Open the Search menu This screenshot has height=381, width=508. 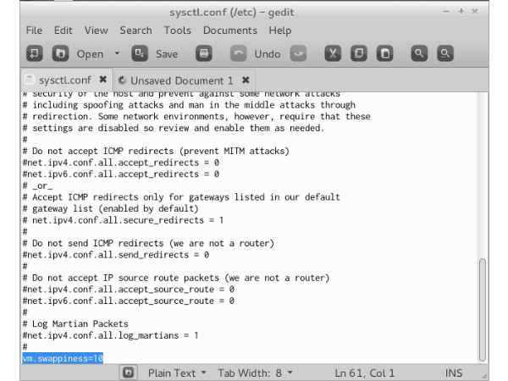tap(135, 30)
